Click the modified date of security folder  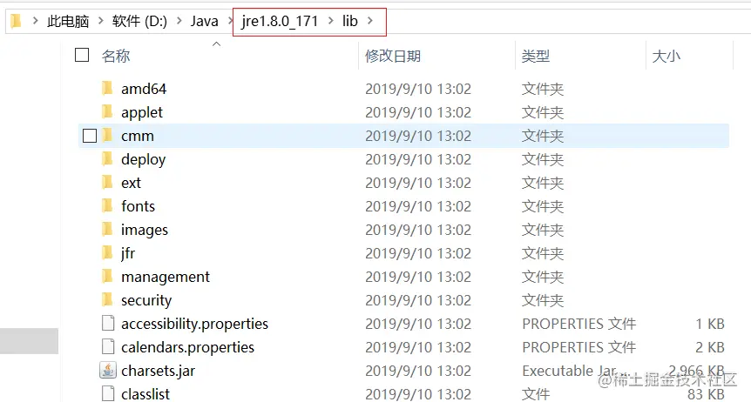[x=418, y=300]
